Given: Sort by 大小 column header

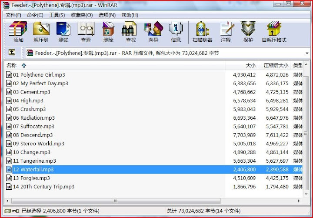Looking at the screenshot, I should [x=242, y=65].
